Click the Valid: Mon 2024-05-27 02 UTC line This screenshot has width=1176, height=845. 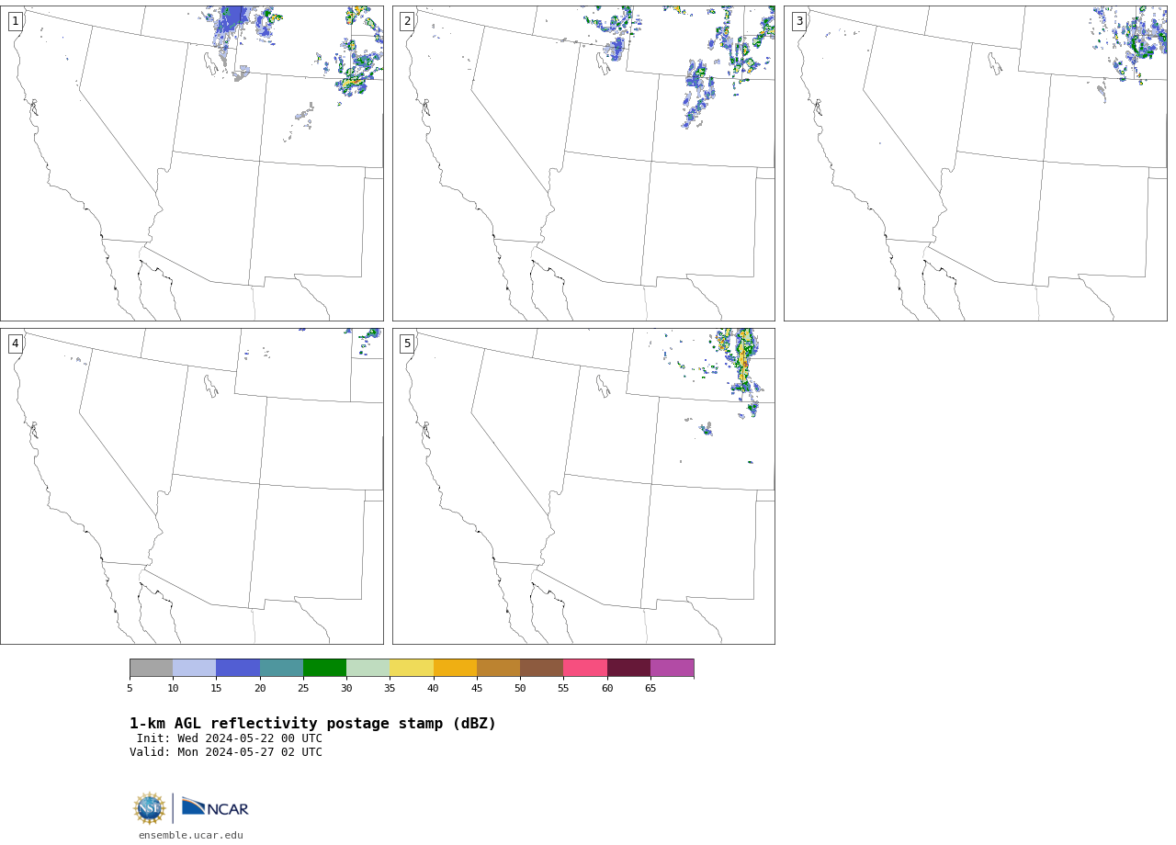click(x=226, y=752)
